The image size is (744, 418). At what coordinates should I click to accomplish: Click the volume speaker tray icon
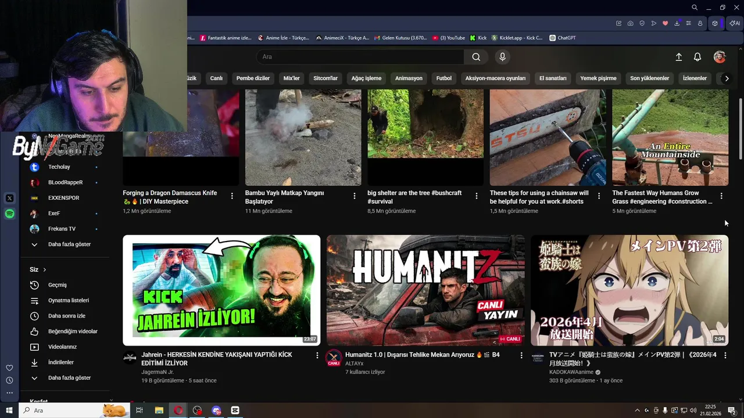click(x=693, y=410)
